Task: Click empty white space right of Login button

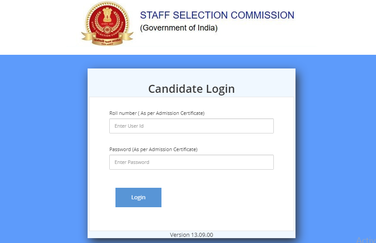Action: click(226, 197)
